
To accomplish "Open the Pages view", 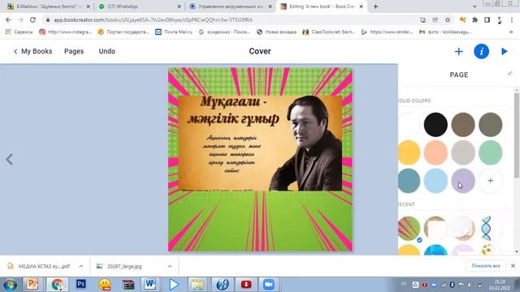I will pyautogui.click(x=74, y=51).
